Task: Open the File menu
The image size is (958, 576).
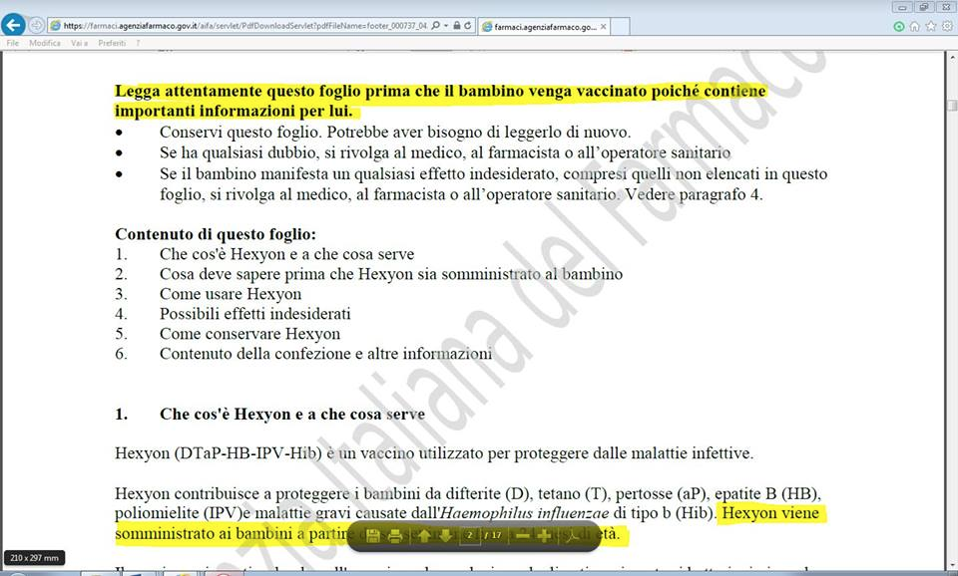Action: (13, 43)
